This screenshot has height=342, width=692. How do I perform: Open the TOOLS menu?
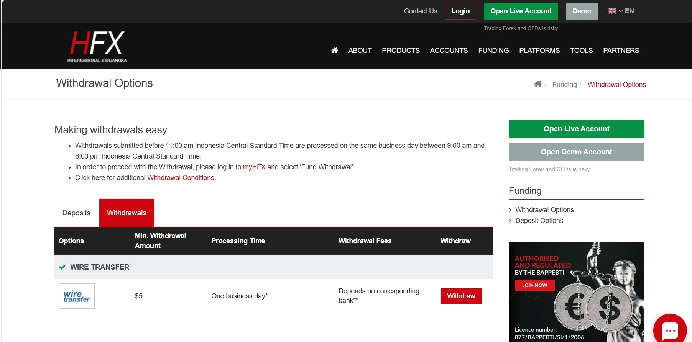tap(582, 51)
